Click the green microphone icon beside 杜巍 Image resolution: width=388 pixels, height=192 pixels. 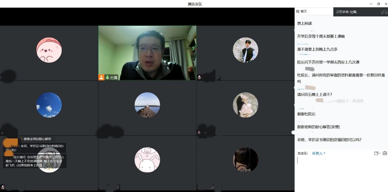(x=107, y=77)
